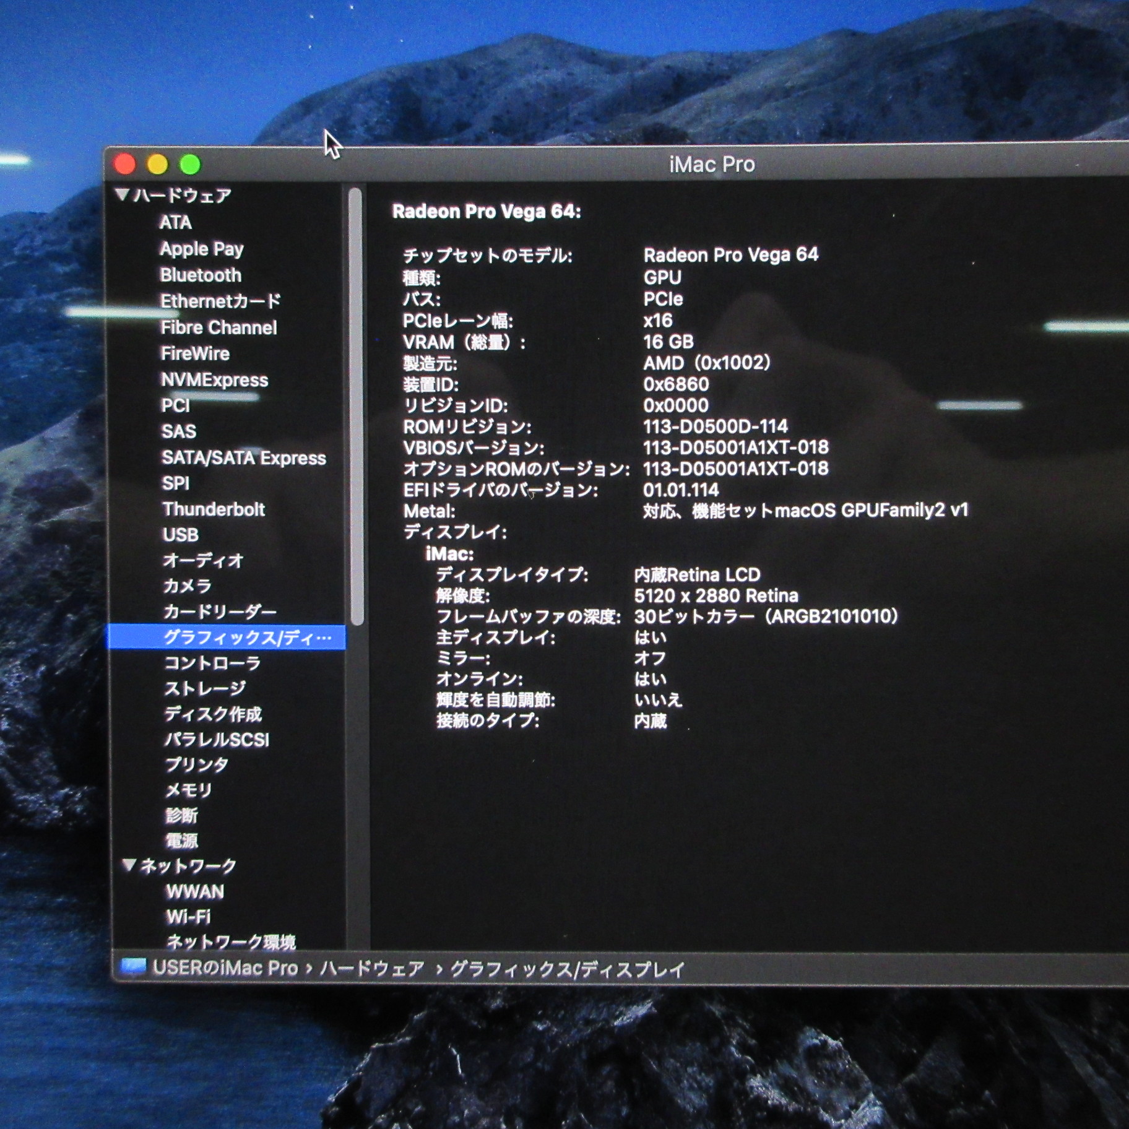Image resolution: width=1129 pixels, height=1129 pixels.
Task: Click USERのiMac Pro in path bar
Action: [x=225, y=968]
